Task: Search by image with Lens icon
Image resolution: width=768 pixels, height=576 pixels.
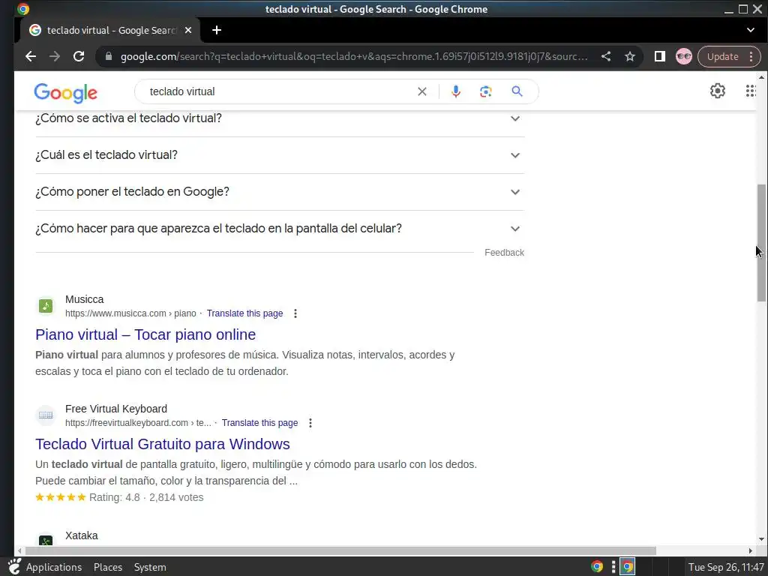Action: point(485,91)
